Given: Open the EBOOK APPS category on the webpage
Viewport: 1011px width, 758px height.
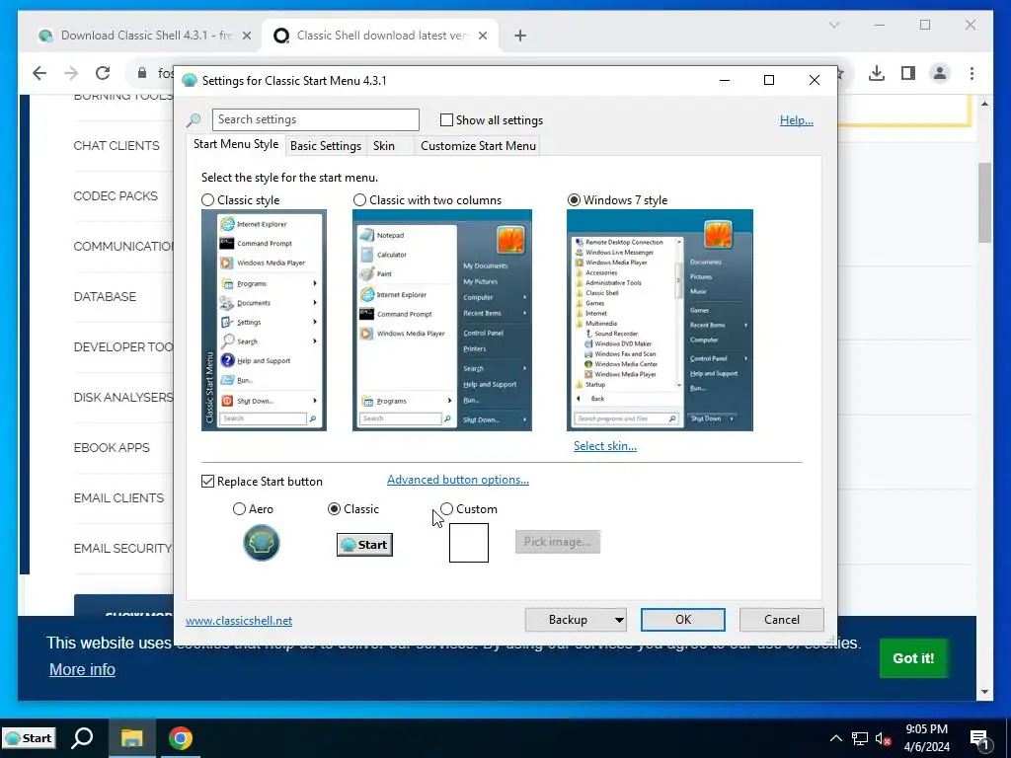Looking at the screenshot, I should coord(112,447).
